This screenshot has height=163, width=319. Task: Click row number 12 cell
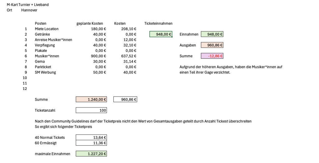click(x=25, y=88)
